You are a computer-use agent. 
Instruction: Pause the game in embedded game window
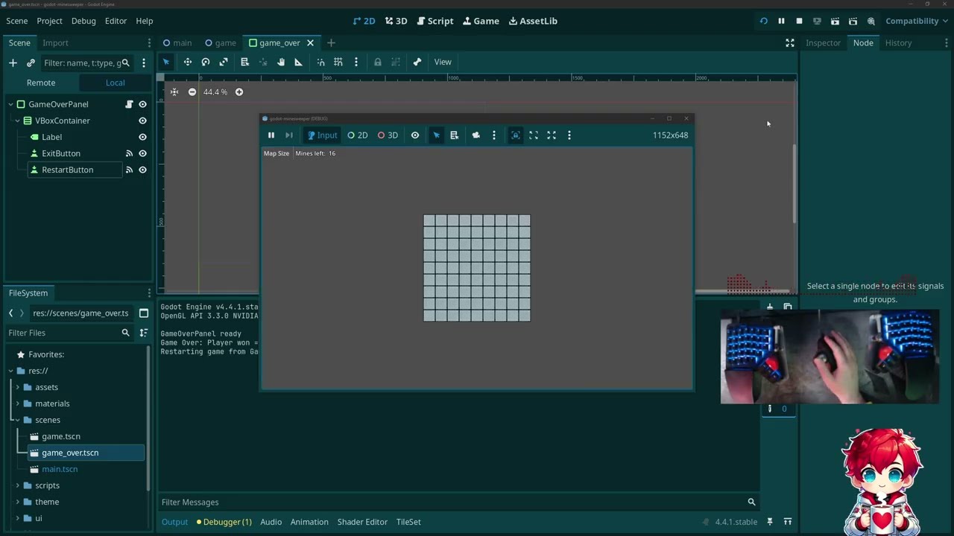(x=271, y=135)
